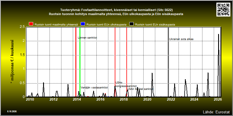Click 'USAn kongress sanktiot' annotation

tap(126, 84)
